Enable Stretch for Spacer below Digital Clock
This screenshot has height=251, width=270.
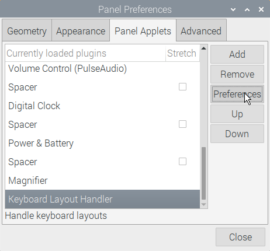tap(182, 124)
